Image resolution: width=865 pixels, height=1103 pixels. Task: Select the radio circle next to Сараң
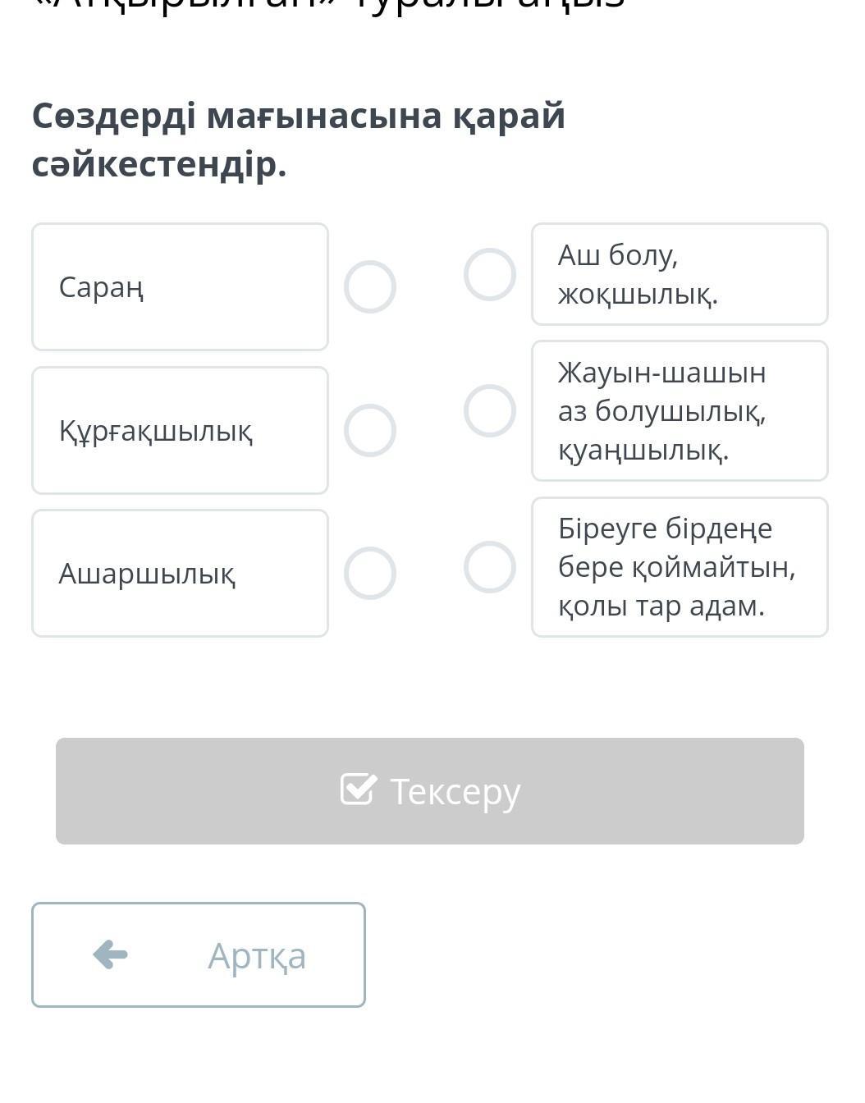[370, 287]
